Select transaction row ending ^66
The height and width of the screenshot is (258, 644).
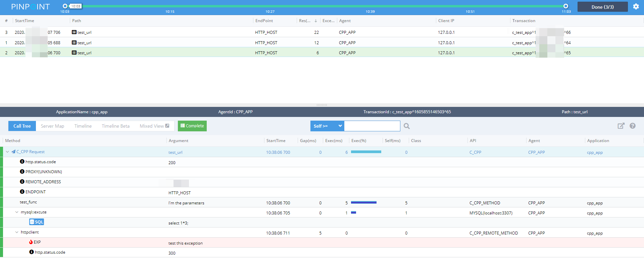point(322,32)
